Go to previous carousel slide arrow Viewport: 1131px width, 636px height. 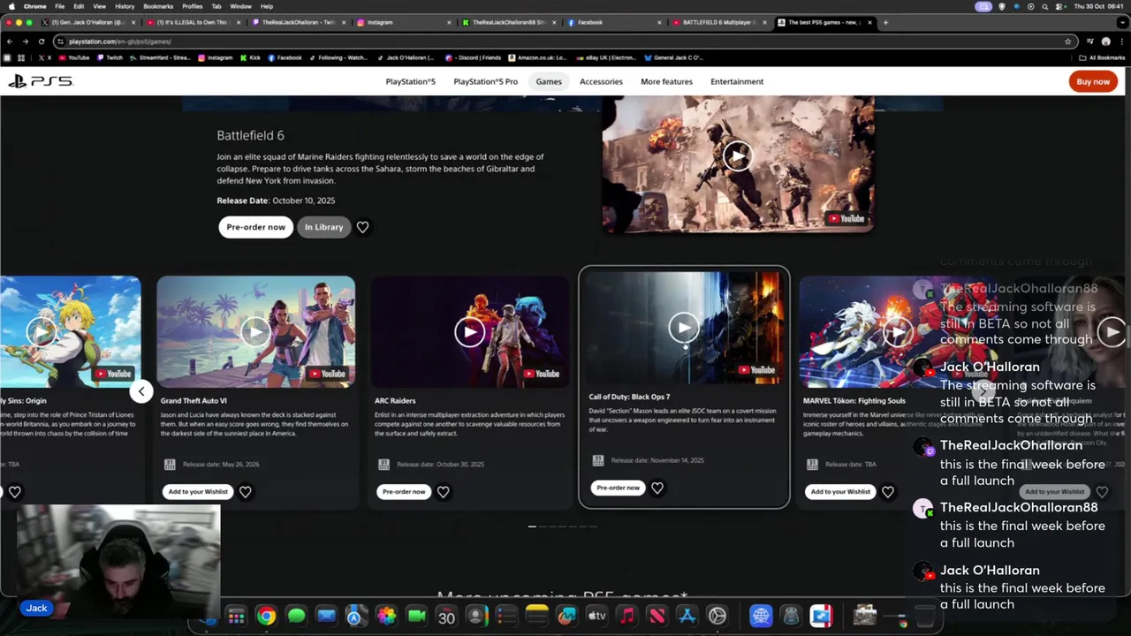tap(141, 390)
